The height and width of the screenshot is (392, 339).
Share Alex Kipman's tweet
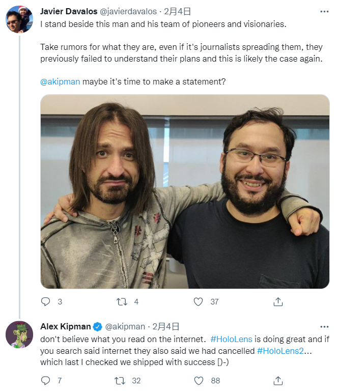[278, 380]
